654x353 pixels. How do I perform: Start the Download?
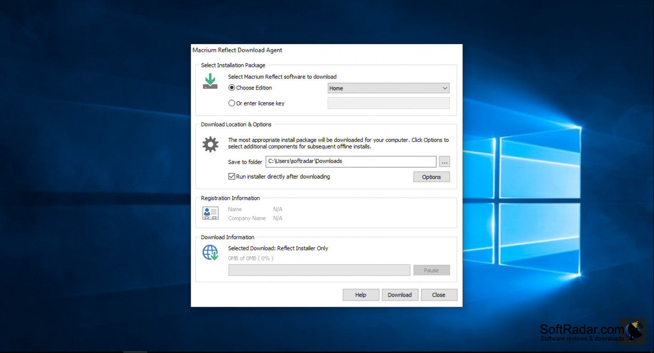point(400,295)
